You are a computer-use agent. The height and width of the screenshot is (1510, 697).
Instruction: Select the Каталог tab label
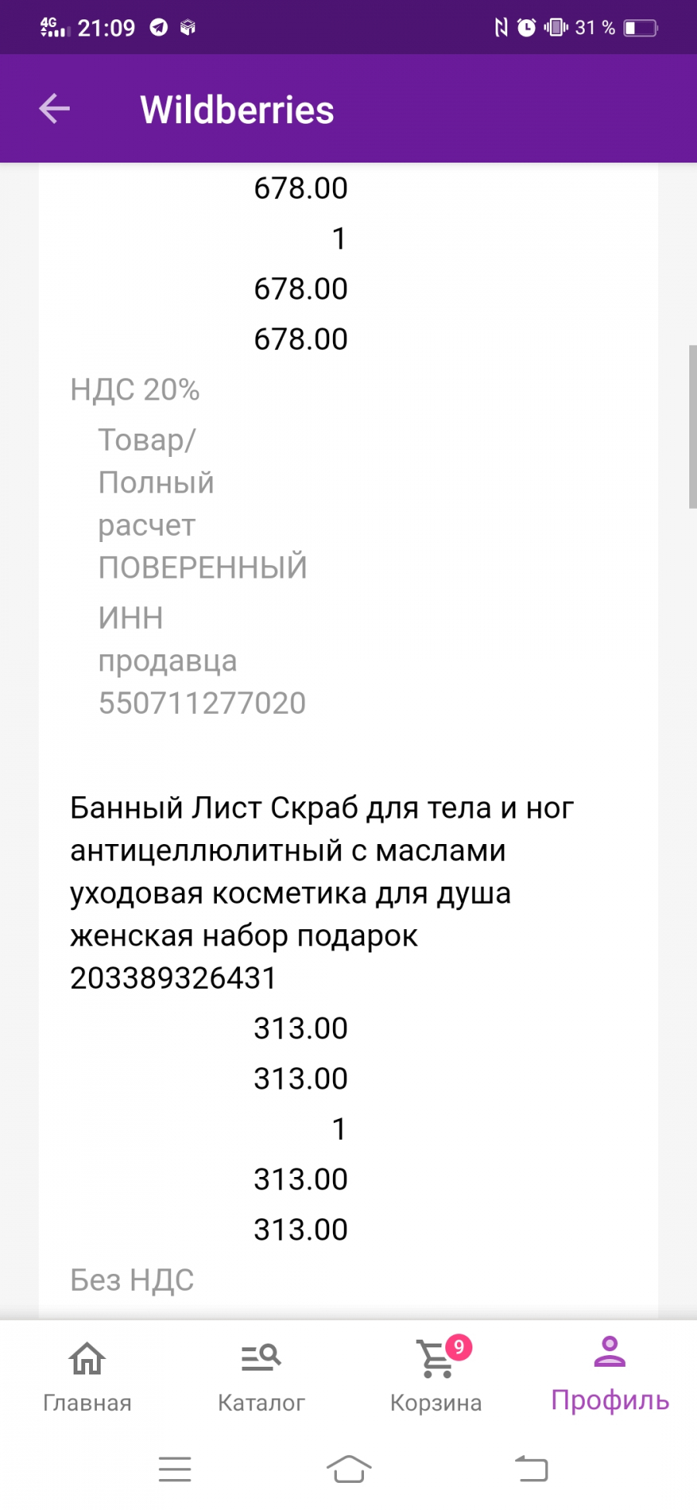261,1402
